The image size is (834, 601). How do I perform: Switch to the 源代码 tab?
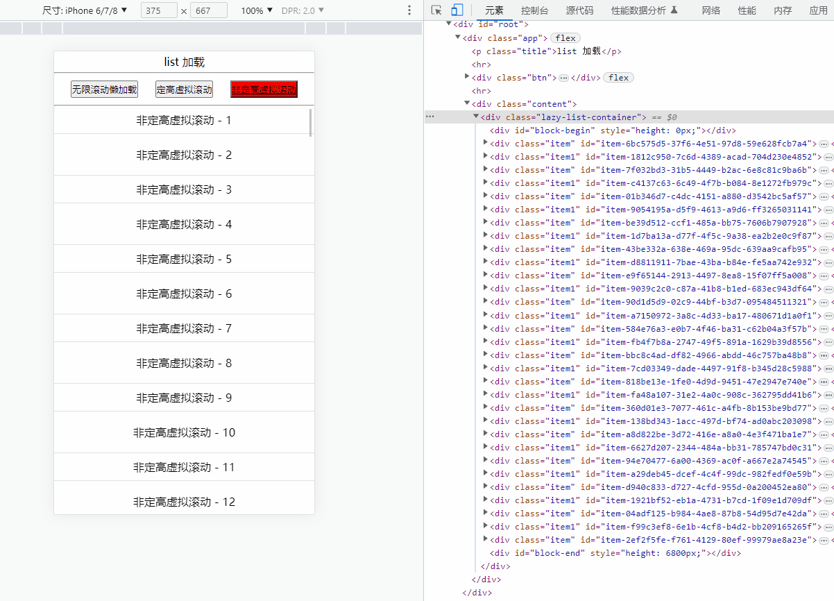pyautogui.click(x=579, y=10)
